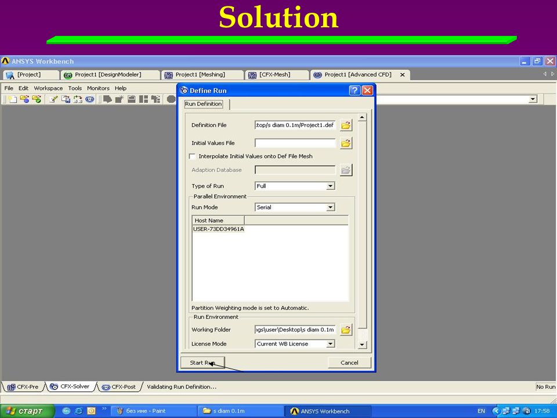557x418 pixels.
Task: Open the Tools menu
Action: coord(75,88)
